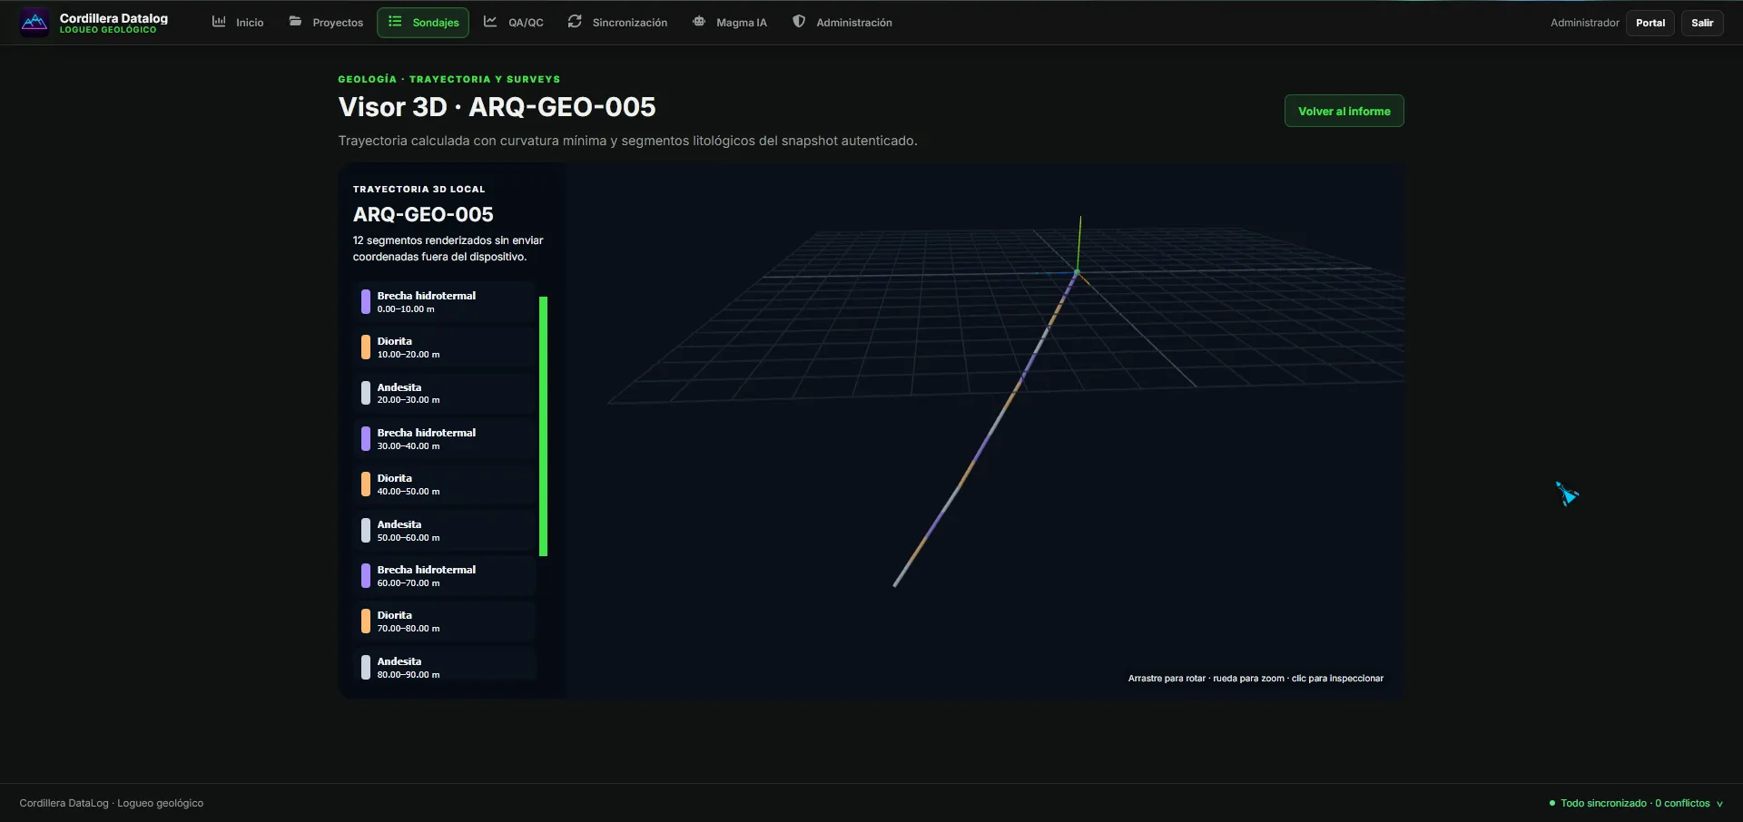The width and height of the screenshot is (1743, 822).
Task: Click the Inicio bar chart icon
Action: point(219,22)
